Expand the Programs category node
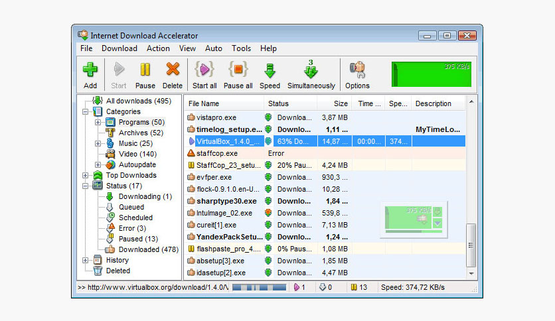 98,123
